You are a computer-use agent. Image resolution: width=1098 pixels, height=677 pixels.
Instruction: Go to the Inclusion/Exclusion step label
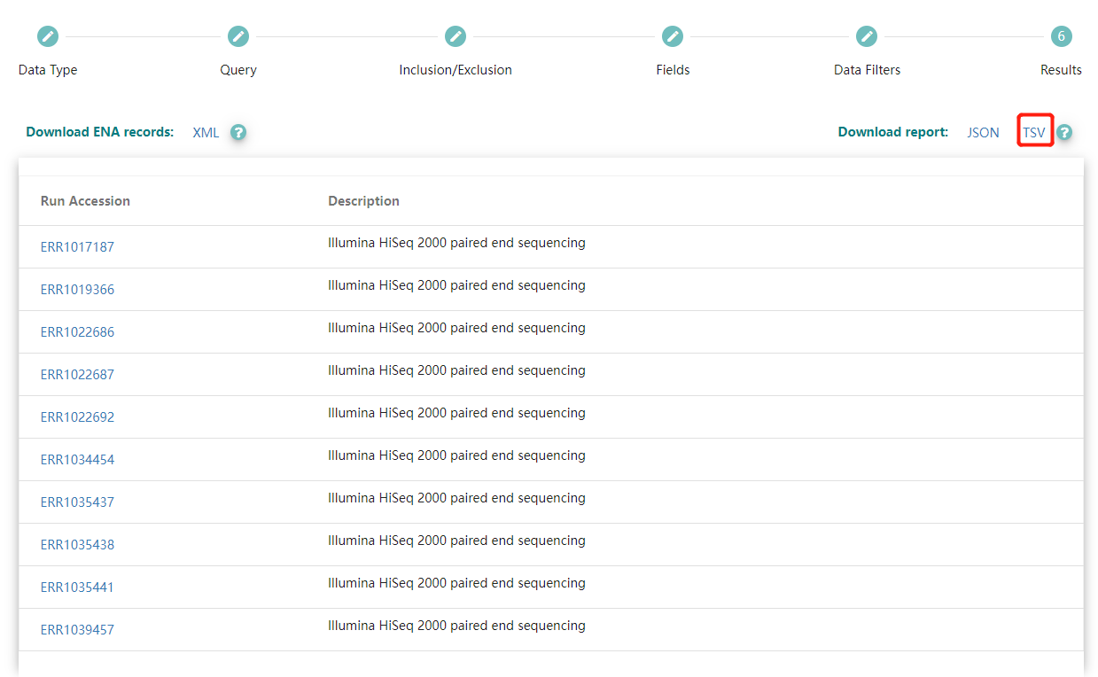click(456, 70)
